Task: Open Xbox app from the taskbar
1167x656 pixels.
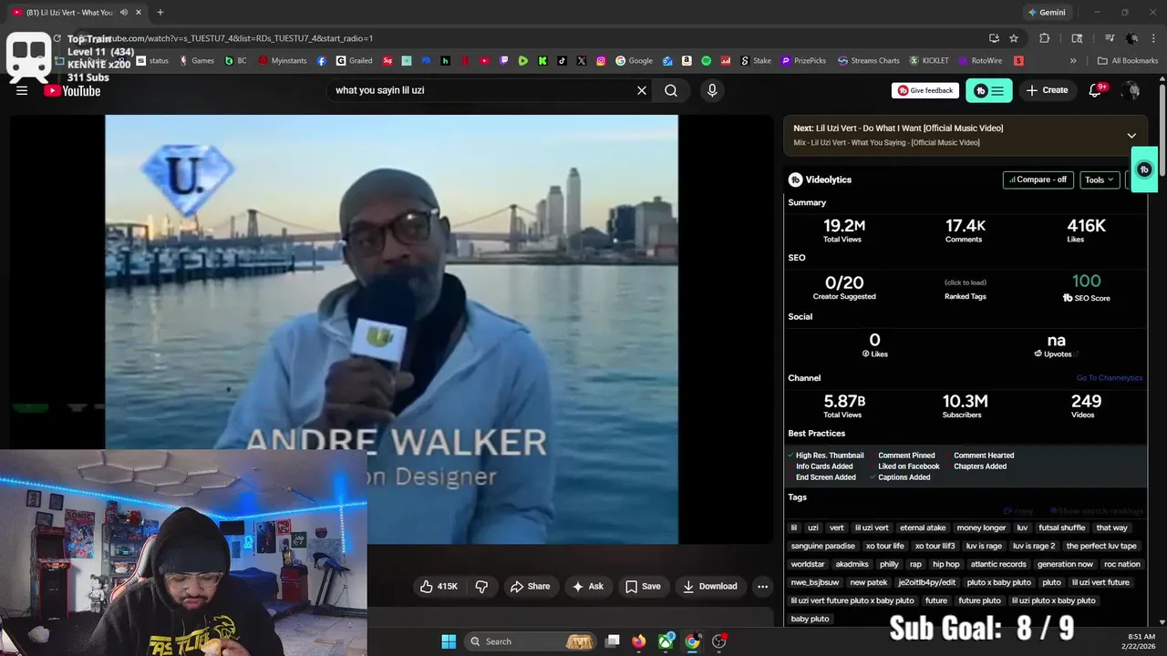Action: coord(666,641)
